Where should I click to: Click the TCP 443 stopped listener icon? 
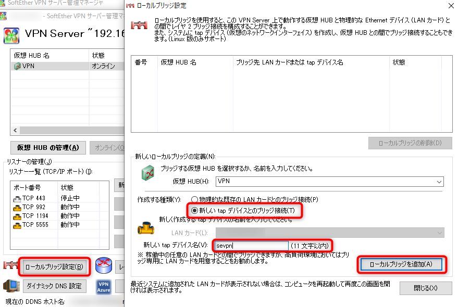coord(17,199)
